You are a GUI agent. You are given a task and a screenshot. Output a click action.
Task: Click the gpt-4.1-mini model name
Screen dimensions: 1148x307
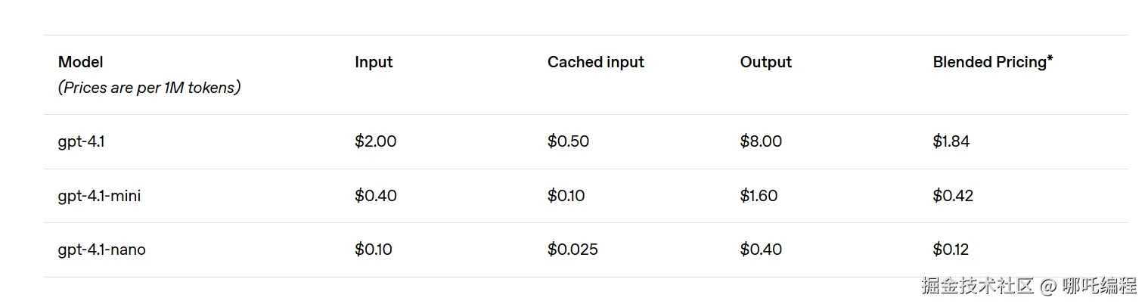point(99,196)
